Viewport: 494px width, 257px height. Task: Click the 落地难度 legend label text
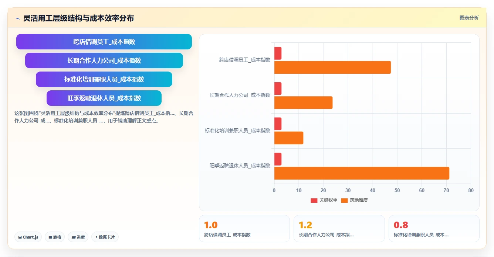(359, 200)
